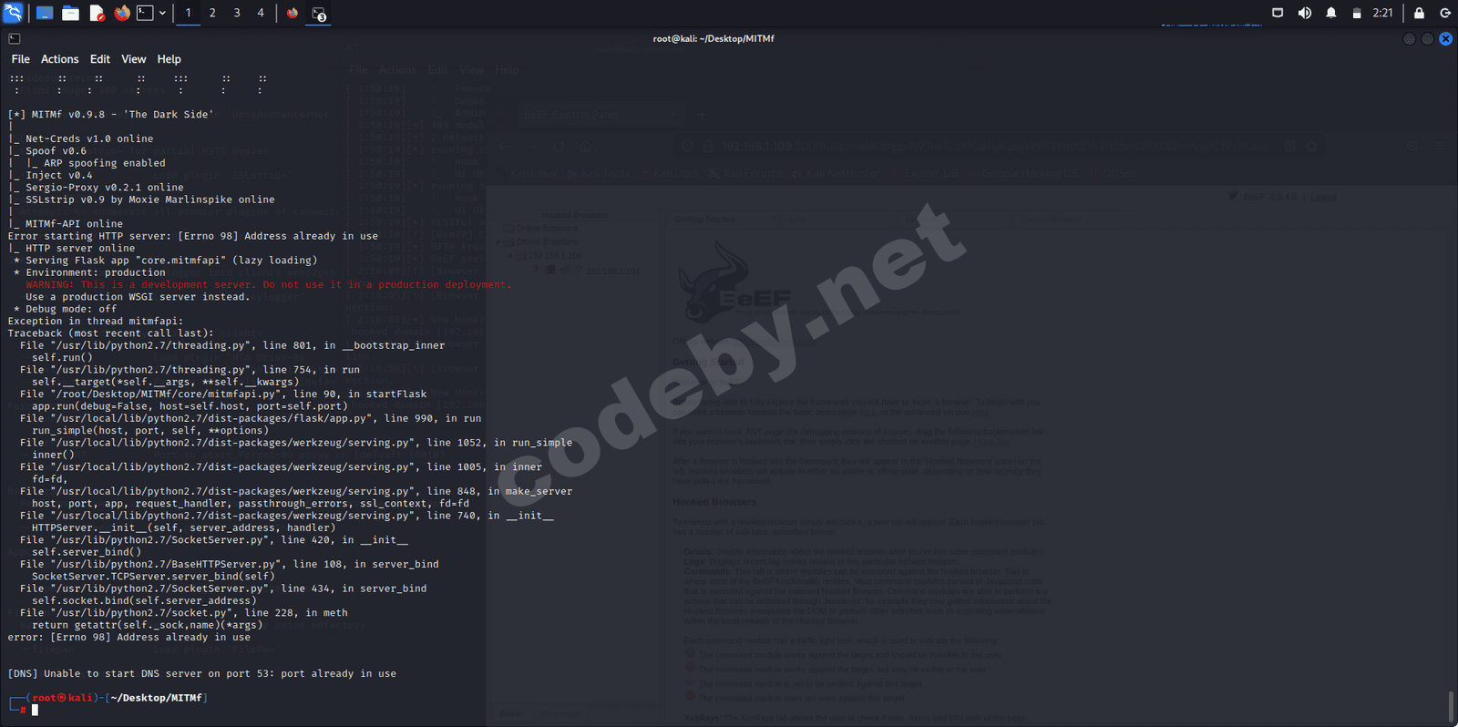Open the File menu in terminal
Viewport: 1458px width, 727px height.
(x=20, y=59)
